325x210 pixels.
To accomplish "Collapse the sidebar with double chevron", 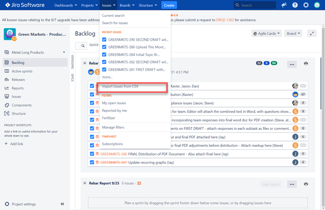I will click(x=62, y=204).
